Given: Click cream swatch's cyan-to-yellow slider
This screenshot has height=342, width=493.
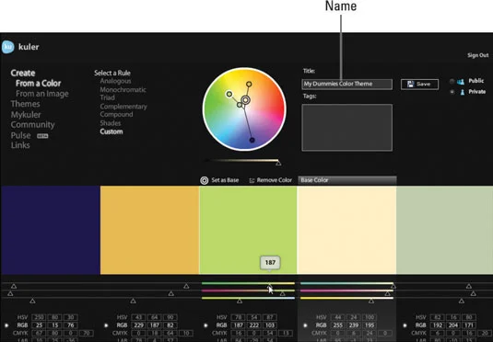Looking at the screenshot, I should (x=346, y=283).
